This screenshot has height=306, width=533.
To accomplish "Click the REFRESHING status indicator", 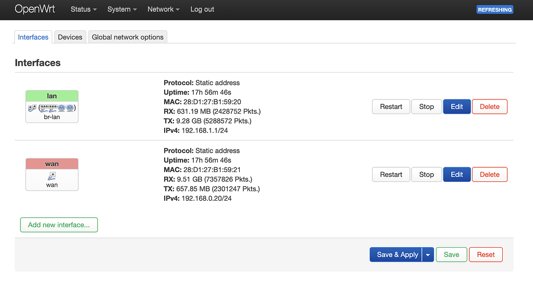I will (x=494, y=9).
